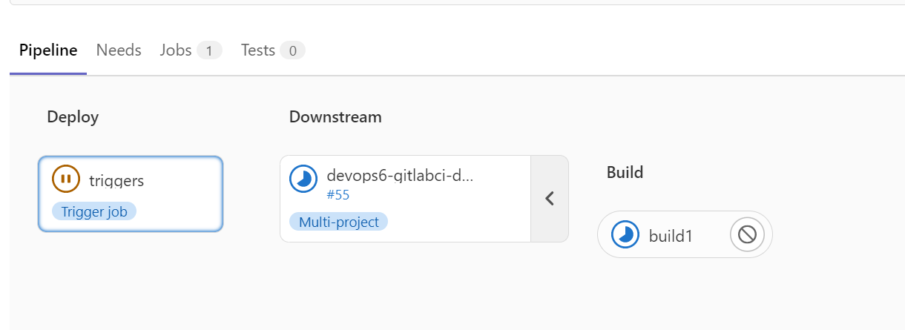905x330 pixels.
Task: Click the Downstream column heading
Action: pos(335,116)
